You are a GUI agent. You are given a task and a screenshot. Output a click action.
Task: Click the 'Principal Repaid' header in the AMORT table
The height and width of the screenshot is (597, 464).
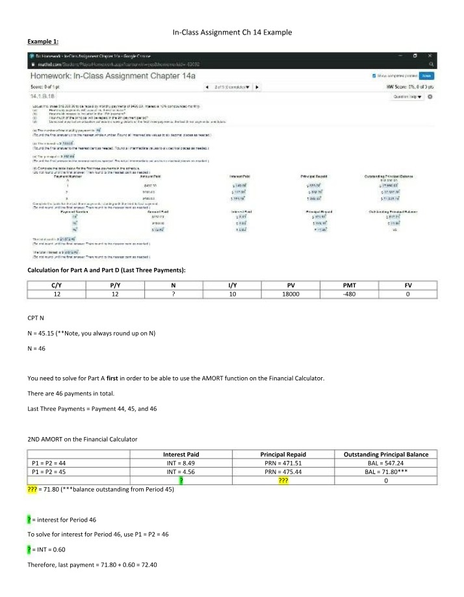pyautogui.click(x=283, y=454)
